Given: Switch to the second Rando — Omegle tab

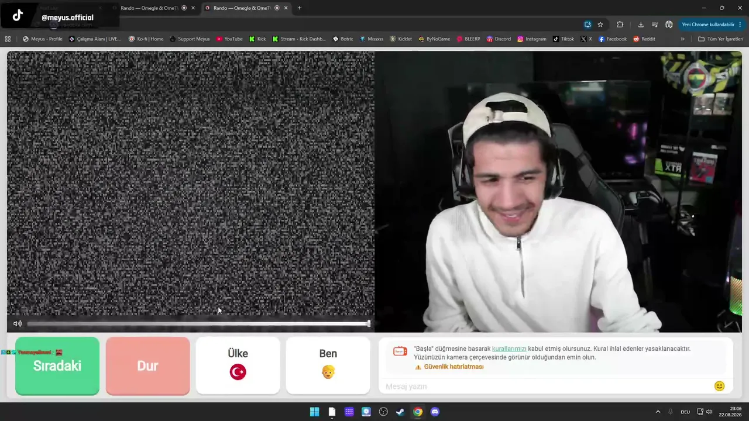Looking at the screenshot, I should (x=153, y=8).
